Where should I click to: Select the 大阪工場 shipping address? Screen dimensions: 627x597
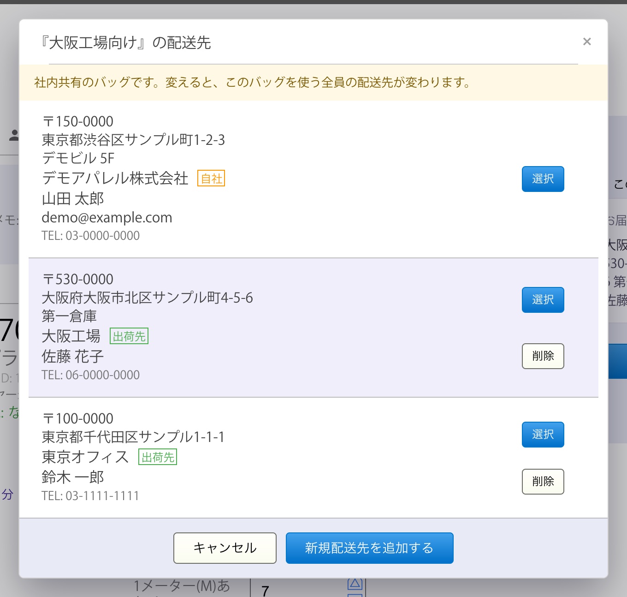pos(543,300)
